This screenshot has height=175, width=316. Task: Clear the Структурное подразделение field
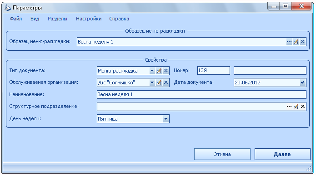pyautogui.click(x=303, y=107)
